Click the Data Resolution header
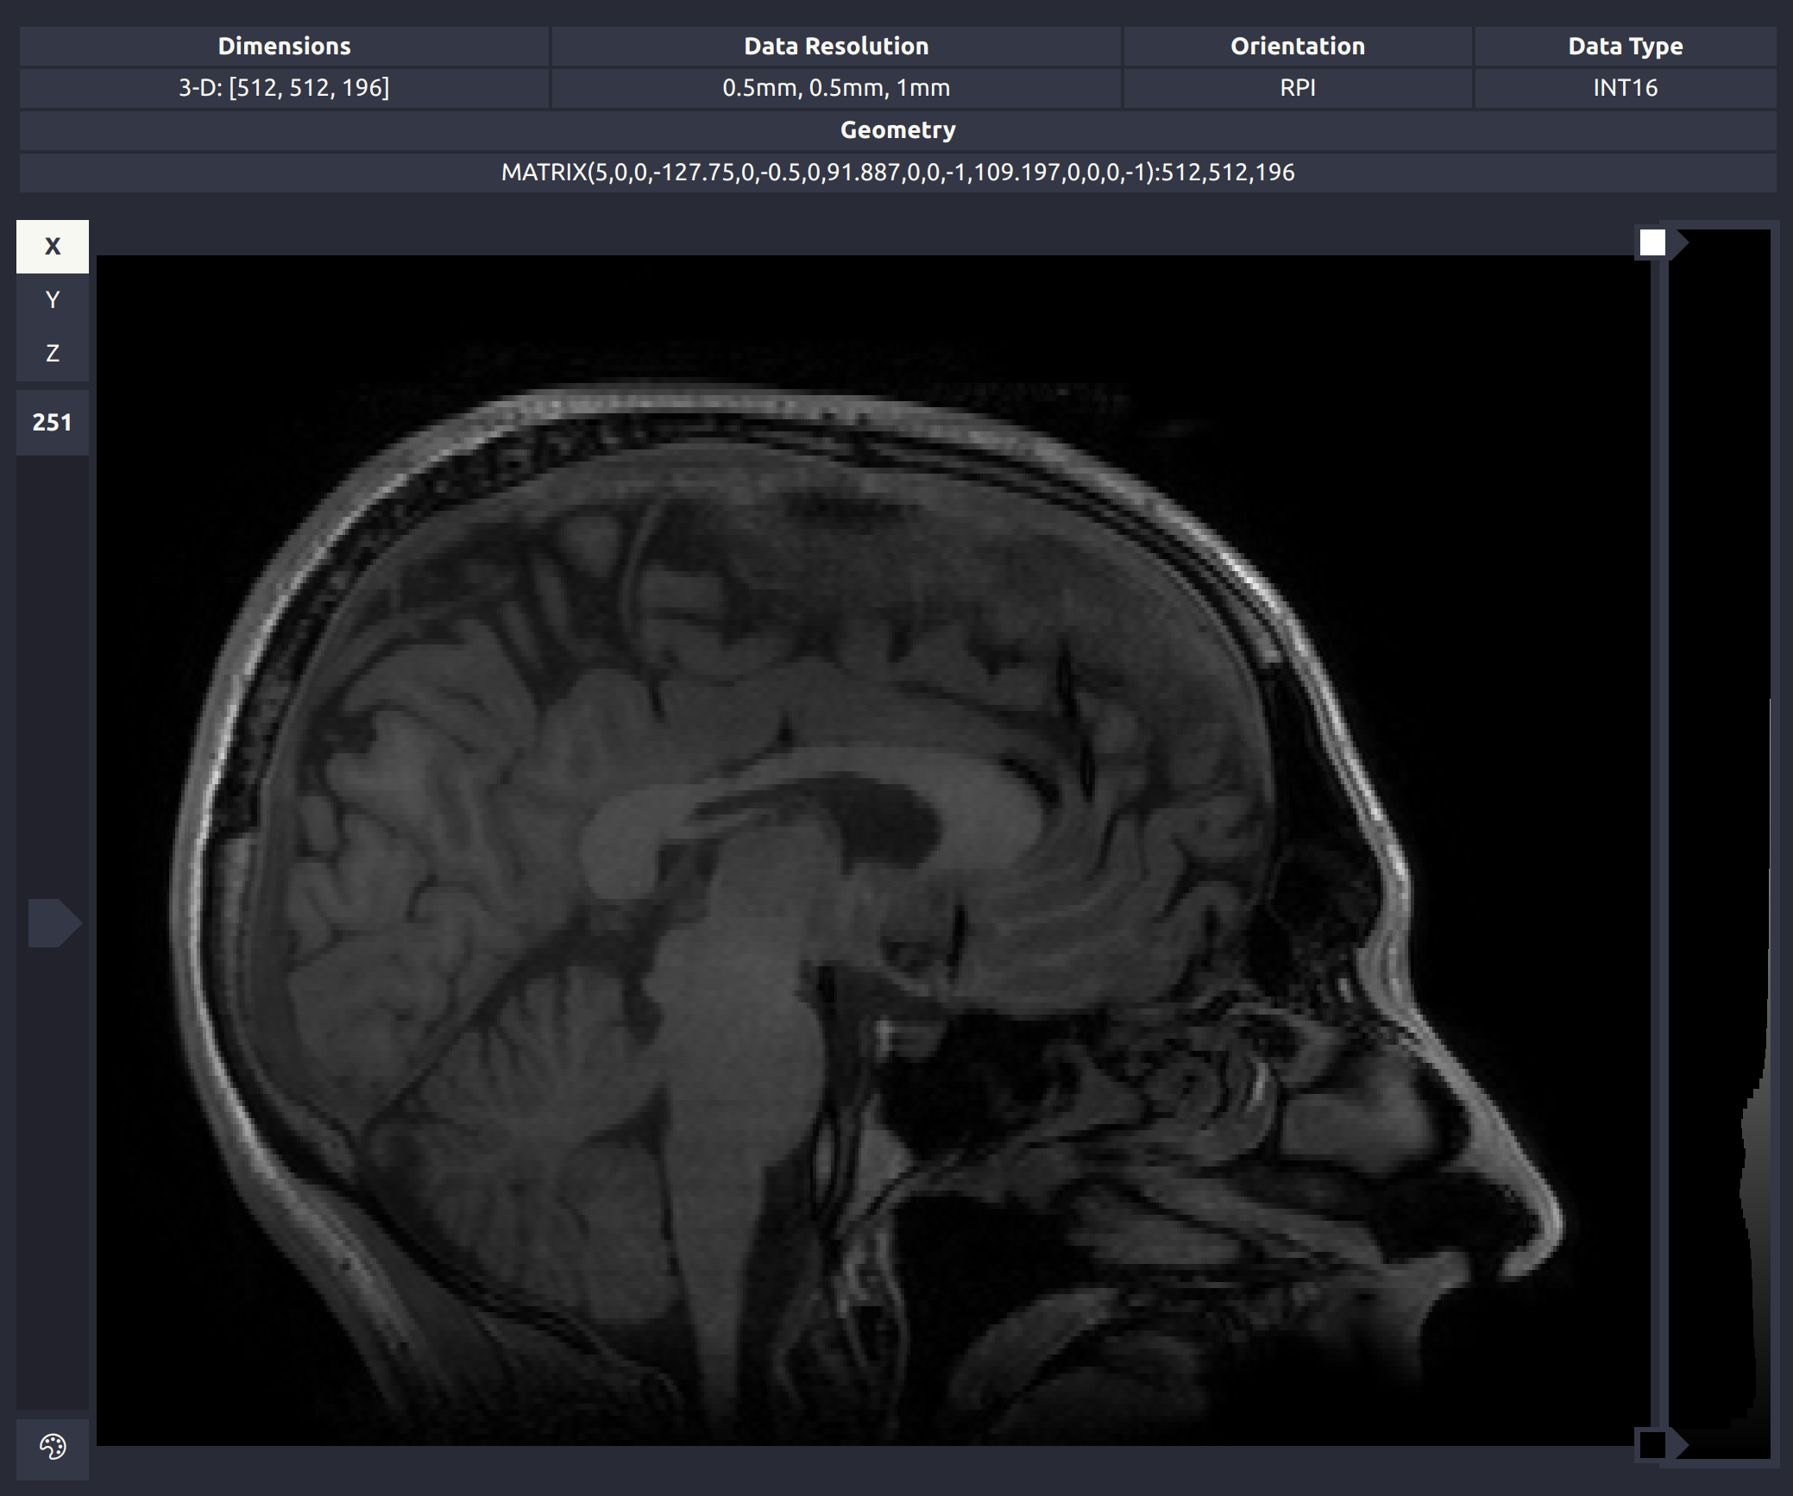 point(836,47)
